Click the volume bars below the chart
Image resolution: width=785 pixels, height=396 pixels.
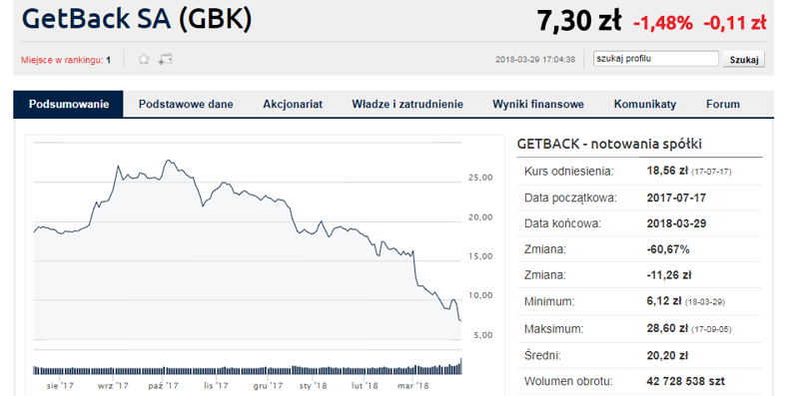click(x=248, y=368)
